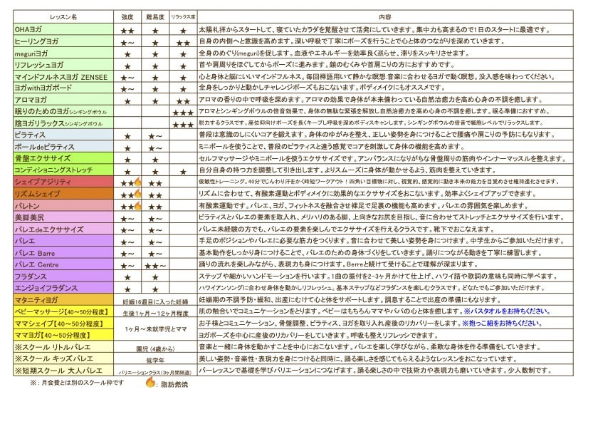Click the OHAヨガ lesson name
This screenshot has height=424, width=598.
[x=28, y=29]
